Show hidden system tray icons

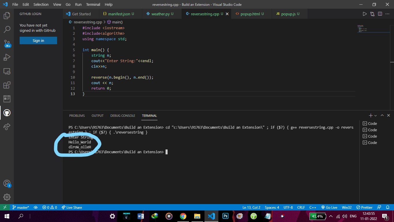point(331,216)
